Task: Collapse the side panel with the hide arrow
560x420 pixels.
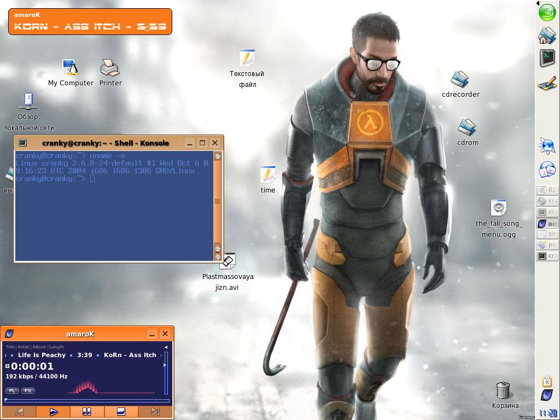Action: coord(537,3)
